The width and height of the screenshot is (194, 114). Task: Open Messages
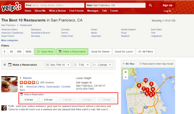(93, 11)
